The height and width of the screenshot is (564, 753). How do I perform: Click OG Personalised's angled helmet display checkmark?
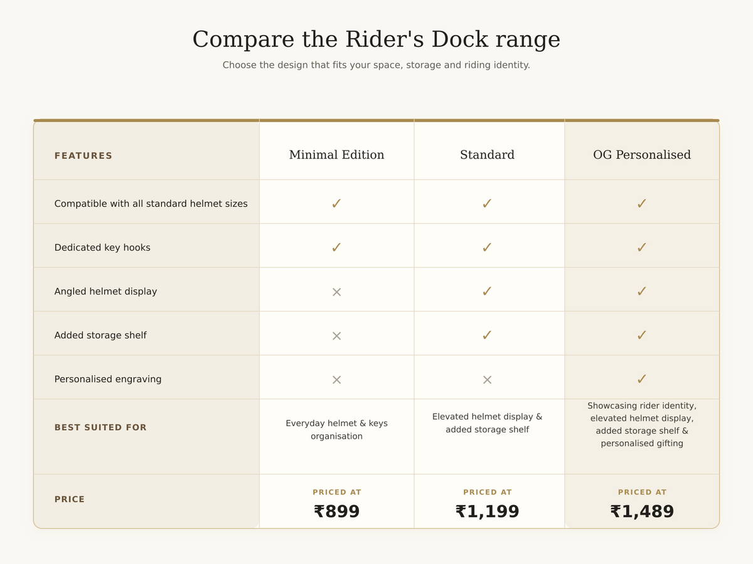pos(641,291)
